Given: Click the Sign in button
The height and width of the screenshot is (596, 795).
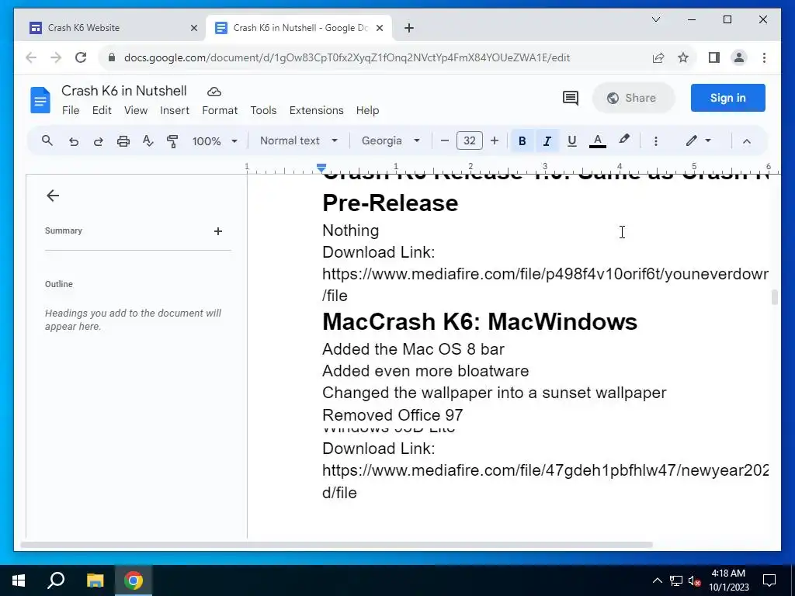Looking at the screenshot, I should [x=727, y=98].
